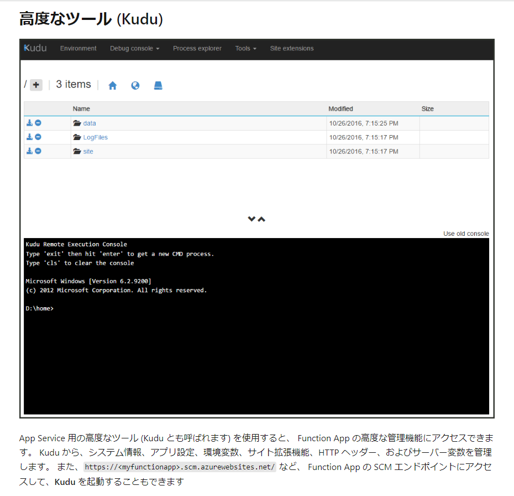Delete the LogFiles folder using minus icon
The height and width of the screenshot is (496, 514).
click(x=37, y=137)
